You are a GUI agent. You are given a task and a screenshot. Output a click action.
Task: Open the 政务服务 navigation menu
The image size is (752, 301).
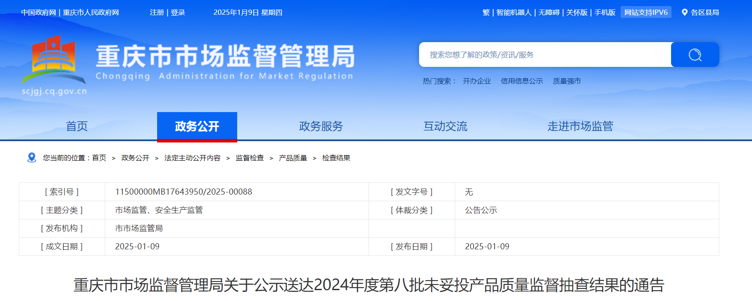pyautogui.click(x=321, y=126)
